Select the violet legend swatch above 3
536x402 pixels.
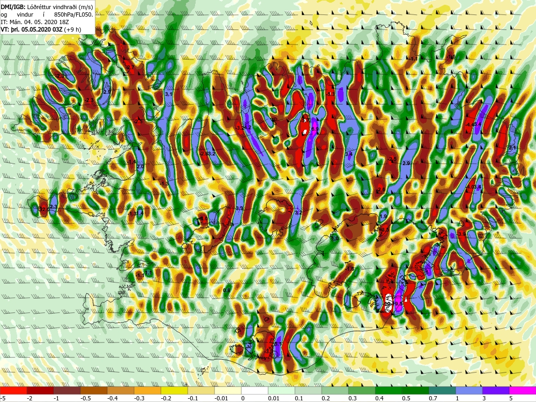pyautogui.click(x=496, y=390)
